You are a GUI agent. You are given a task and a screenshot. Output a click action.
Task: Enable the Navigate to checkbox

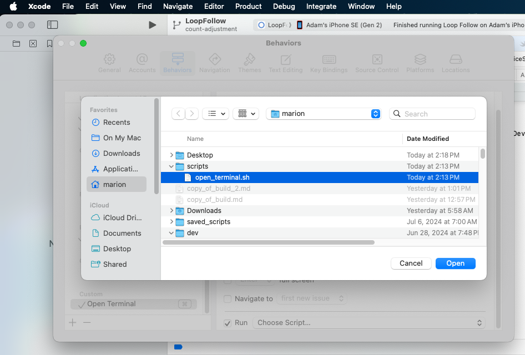click(x=228, y=299)
